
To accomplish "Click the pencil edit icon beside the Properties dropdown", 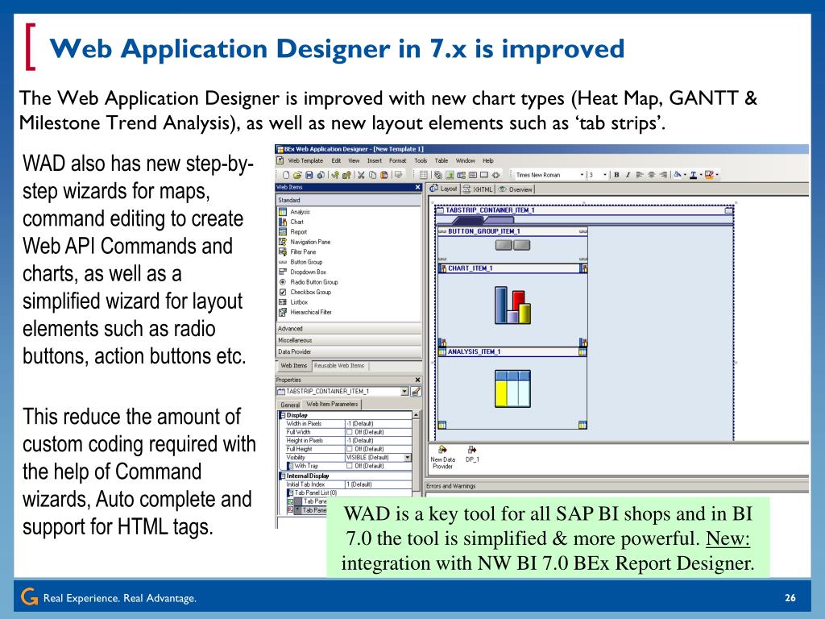I will (x=416, y=391).
